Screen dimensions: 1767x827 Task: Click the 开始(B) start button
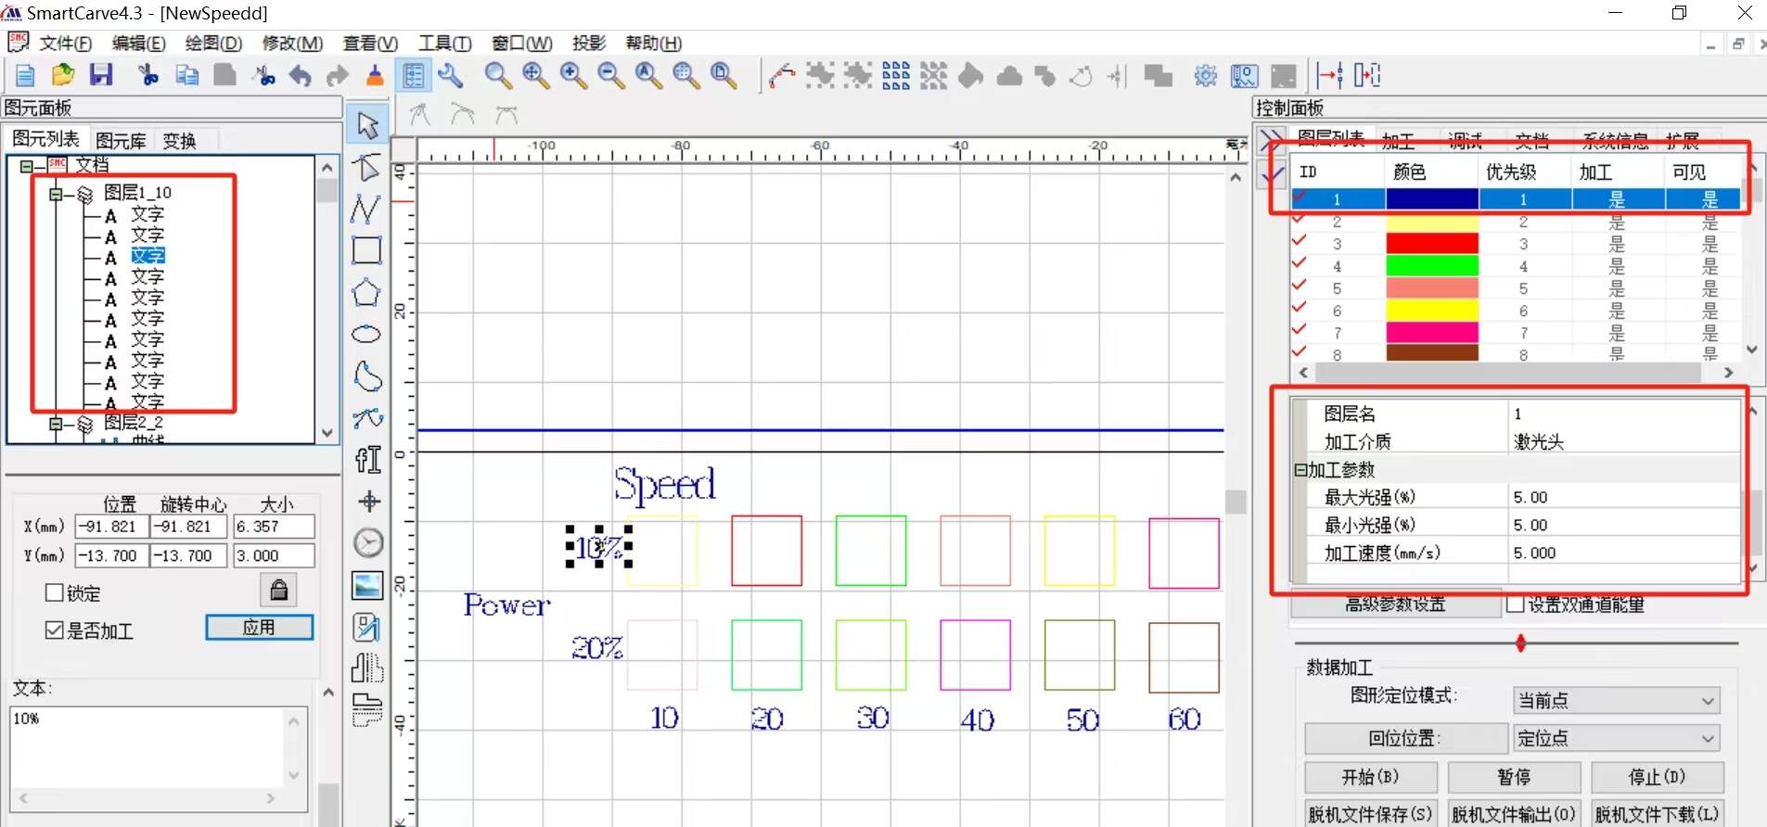(x=1371, y=777)
